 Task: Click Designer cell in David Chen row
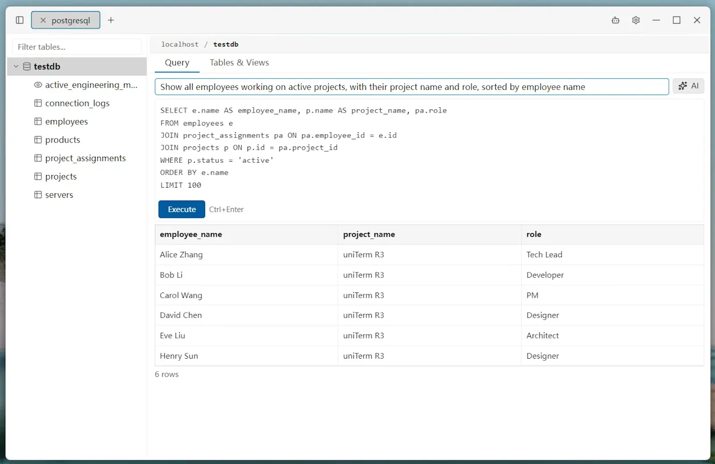(612, 315)
